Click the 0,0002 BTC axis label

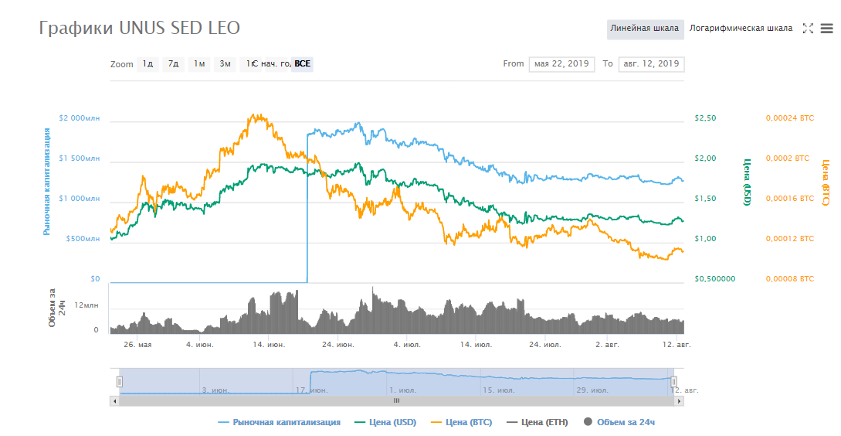tap(788, 158)
